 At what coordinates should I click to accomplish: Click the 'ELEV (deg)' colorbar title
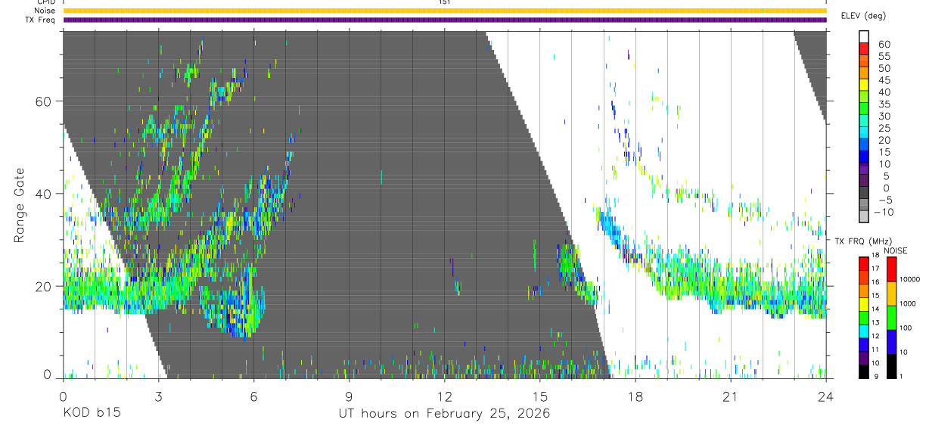[x=863, y=15]
